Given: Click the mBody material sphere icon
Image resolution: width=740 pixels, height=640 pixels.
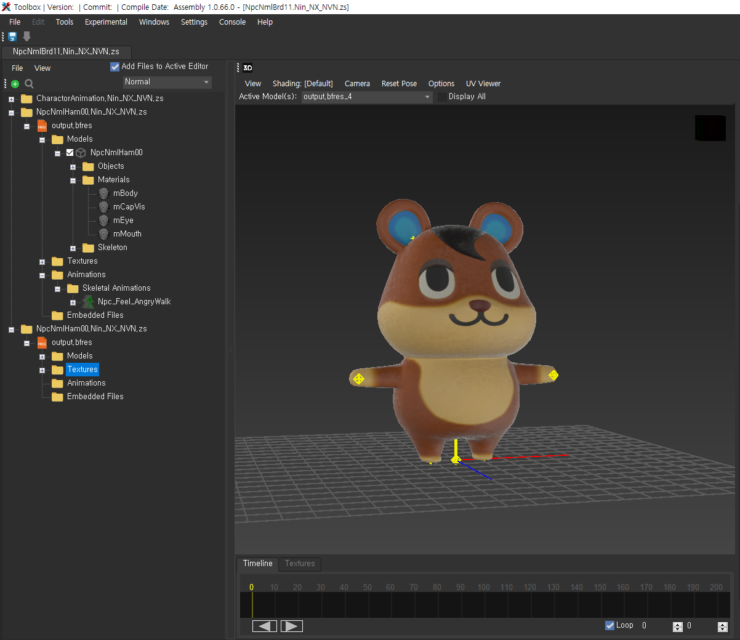Looking at the screenshot, I should coord(103,193).
